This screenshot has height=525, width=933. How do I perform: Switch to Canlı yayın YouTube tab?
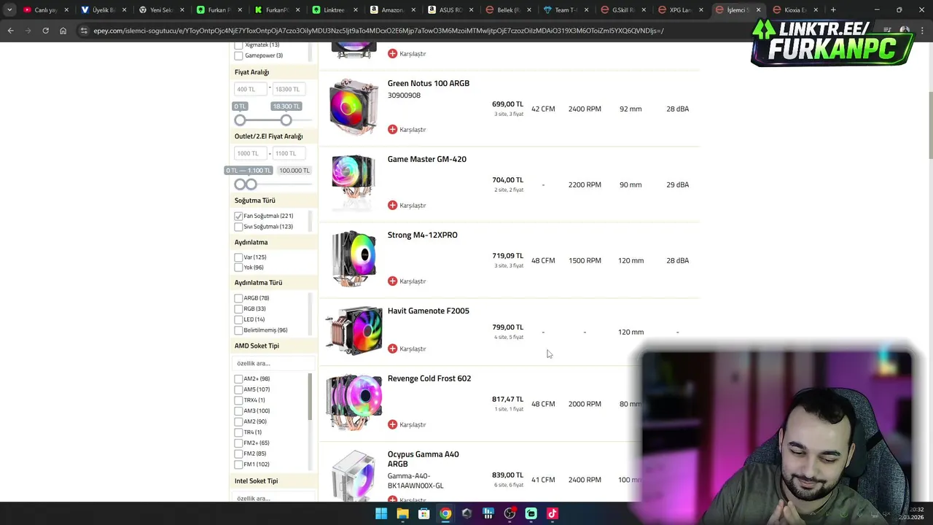[45, 9]
